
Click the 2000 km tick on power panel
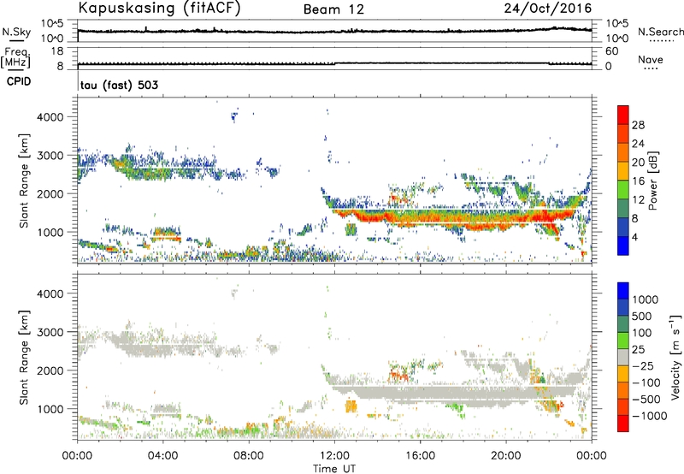coord(50,193)
